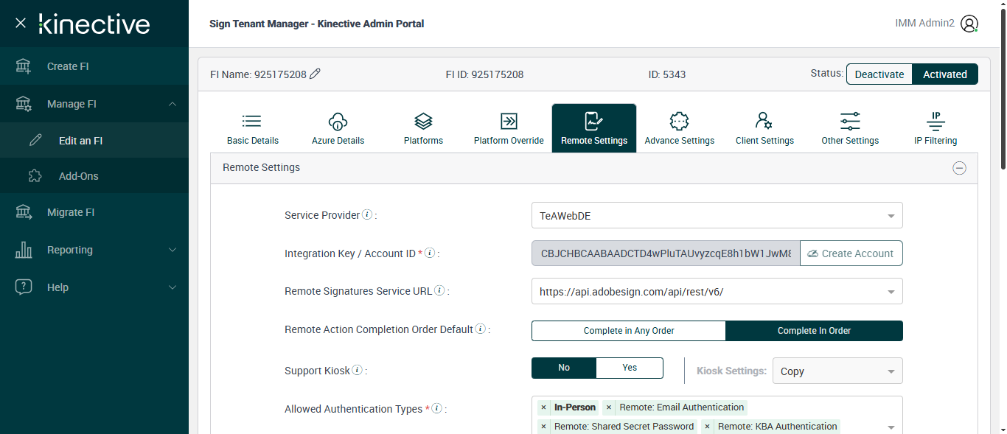Viewport: 1007px width, 434px height.
Task: Click the IP Filtering icon
Action: pos(935,122)
